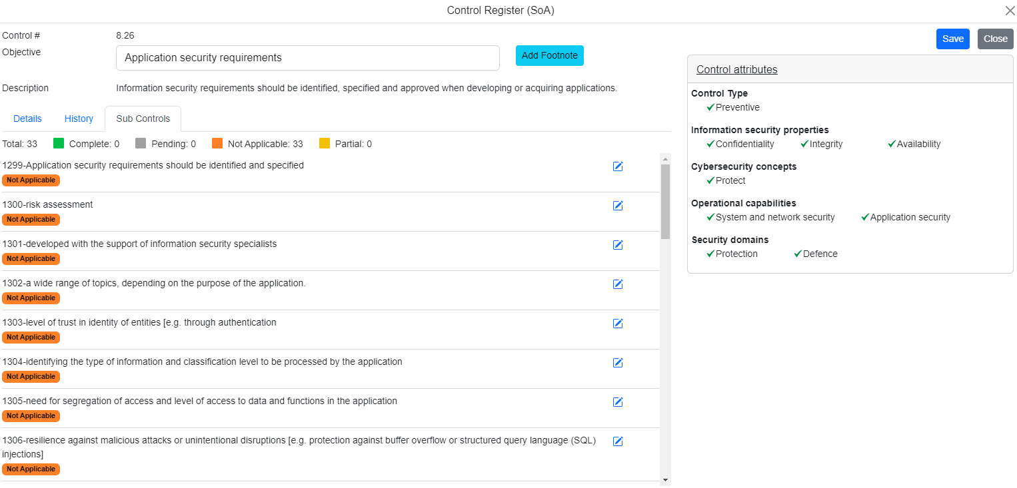The image size is (1017, 488).
Task: Open the Control attributes header link
Action: coord(736,69)
